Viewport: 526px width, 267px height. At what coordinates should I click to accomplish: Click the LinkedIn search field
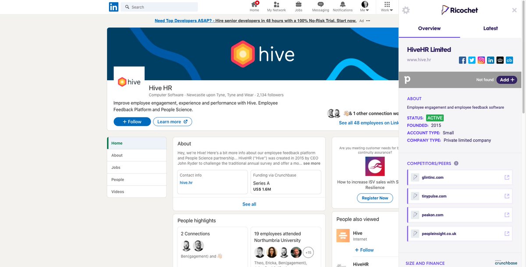click(x=160, y=7)
